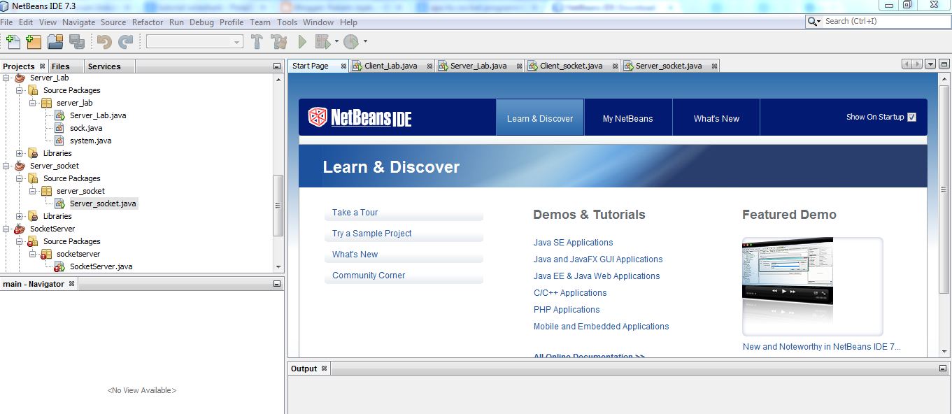Click the Server_Lab project coffee cup icon
Screen dimensions: 952x414
pos(20,78)
